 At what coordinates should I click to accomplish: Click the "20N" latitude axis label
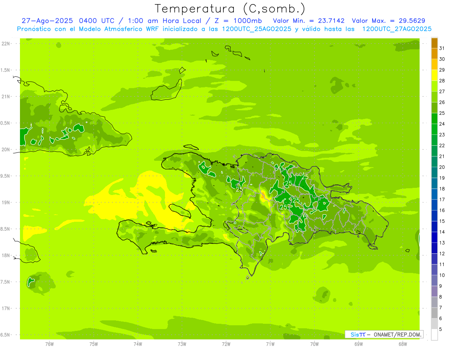click(x=5, y=149)
